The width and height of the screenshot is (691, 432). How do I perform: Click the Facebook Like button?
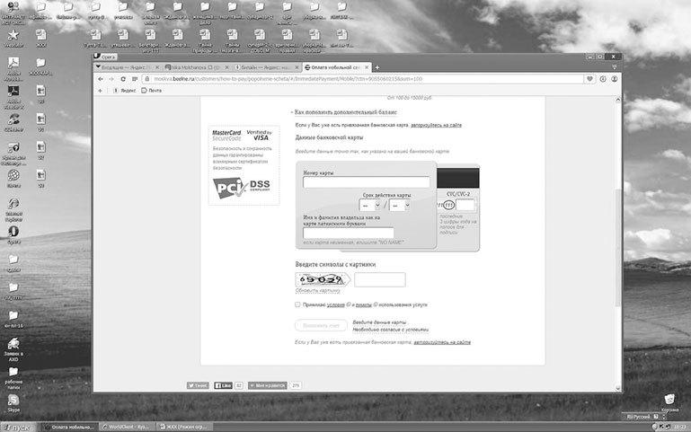click(222, 385)
